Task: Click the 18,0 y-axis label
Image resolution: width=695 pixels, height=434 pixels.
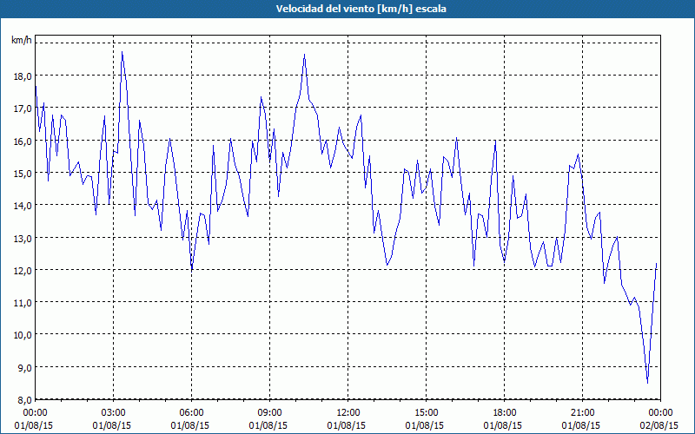Action: [23, 76]
